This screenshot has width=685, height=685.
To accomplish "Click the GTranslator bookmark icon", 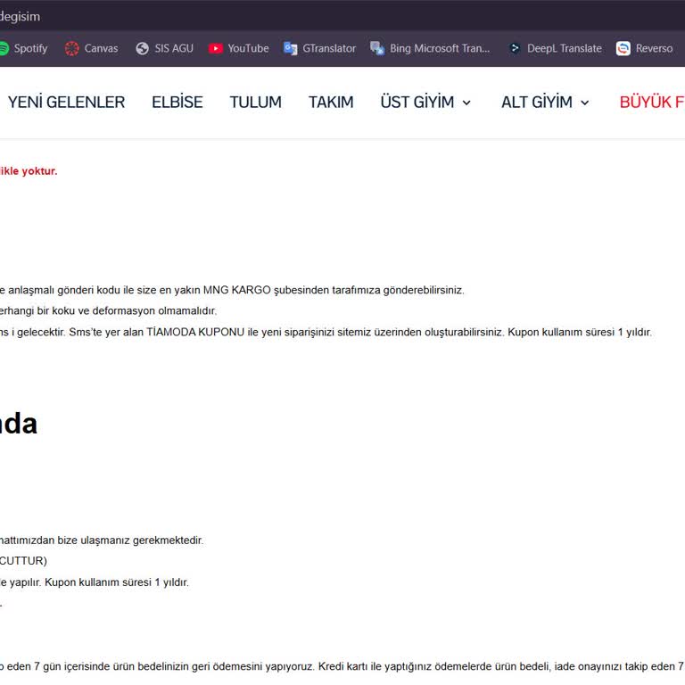I will tap(290, 48).
